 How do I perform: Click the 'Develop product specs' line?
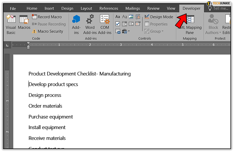point(53,85)
